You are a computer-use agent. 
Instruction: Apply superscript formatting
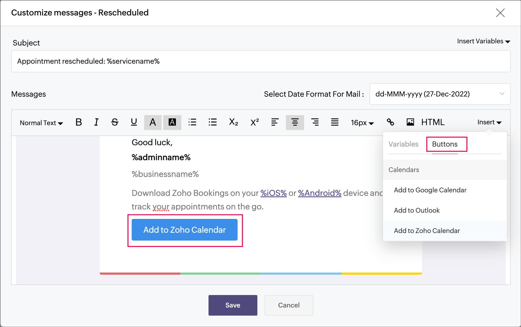click(x=255, y=122)
